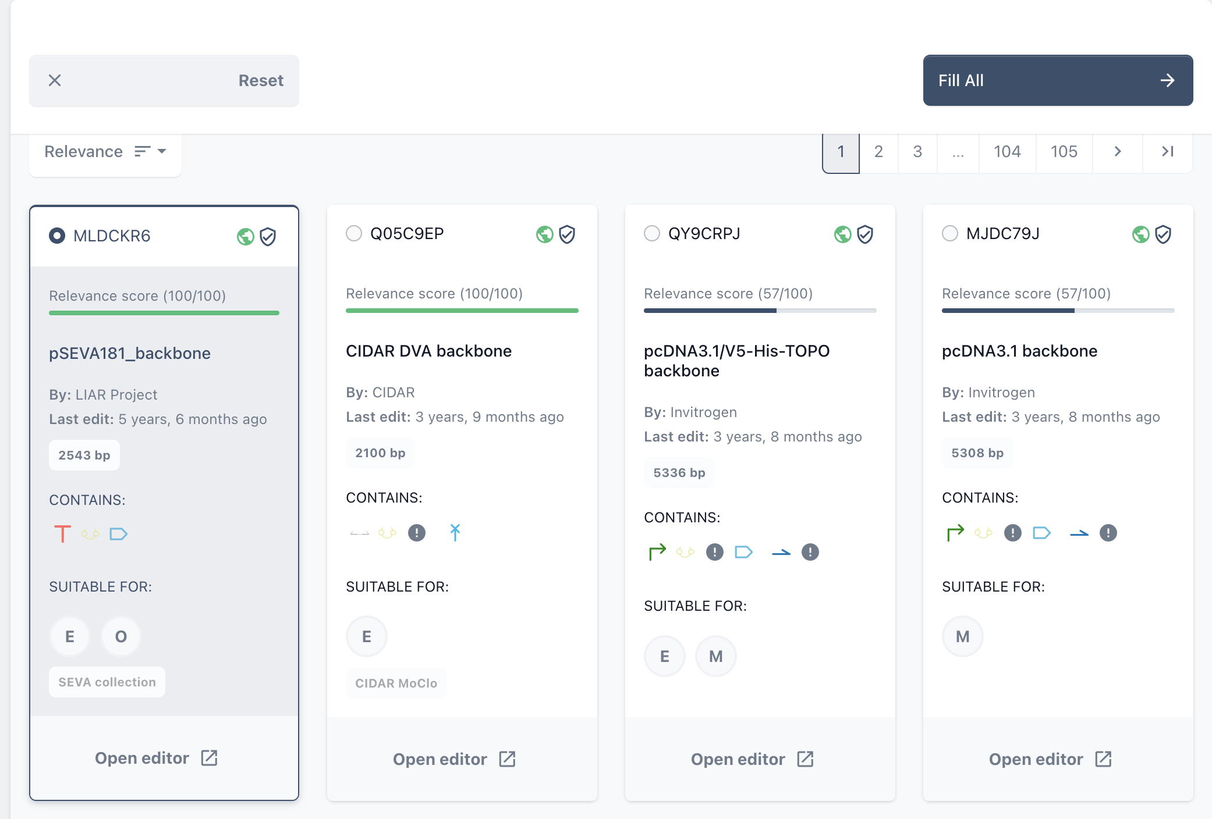Select the MJDC79J radio button
This screenshot has height=819, width=1212.
coord(950,233)
